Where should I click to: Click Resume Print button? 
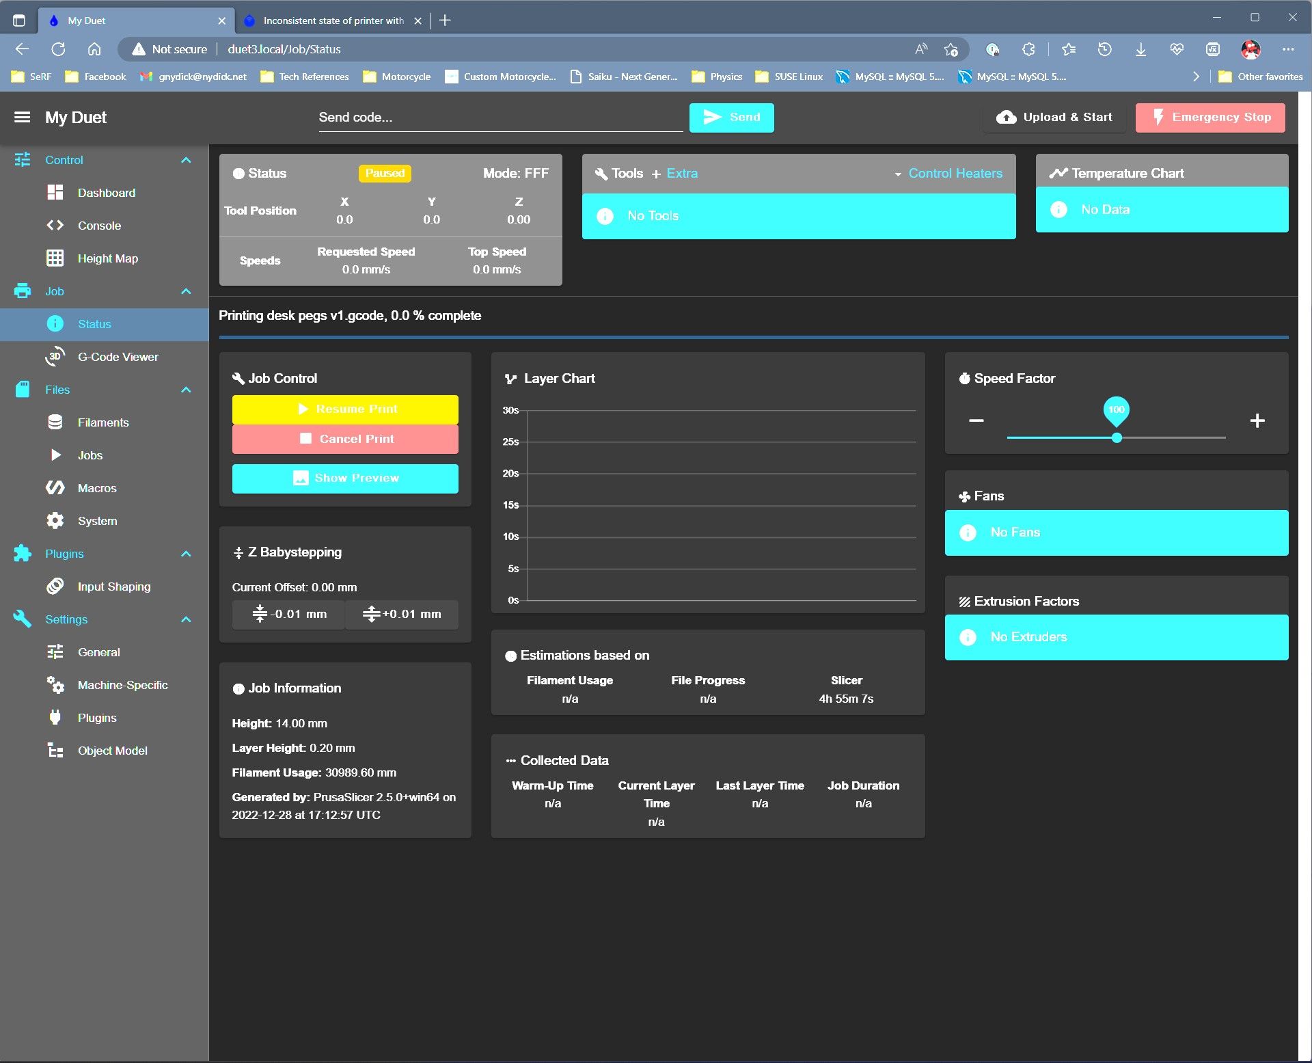click(345, 409)
